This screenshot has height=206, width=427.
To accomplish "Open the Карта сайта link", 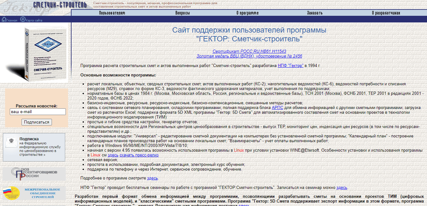I will point(34,21).
